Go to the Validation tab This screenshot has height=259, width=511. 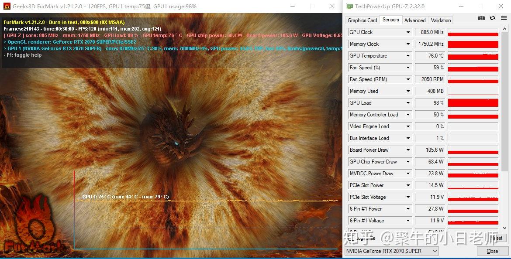pos(441,20)
